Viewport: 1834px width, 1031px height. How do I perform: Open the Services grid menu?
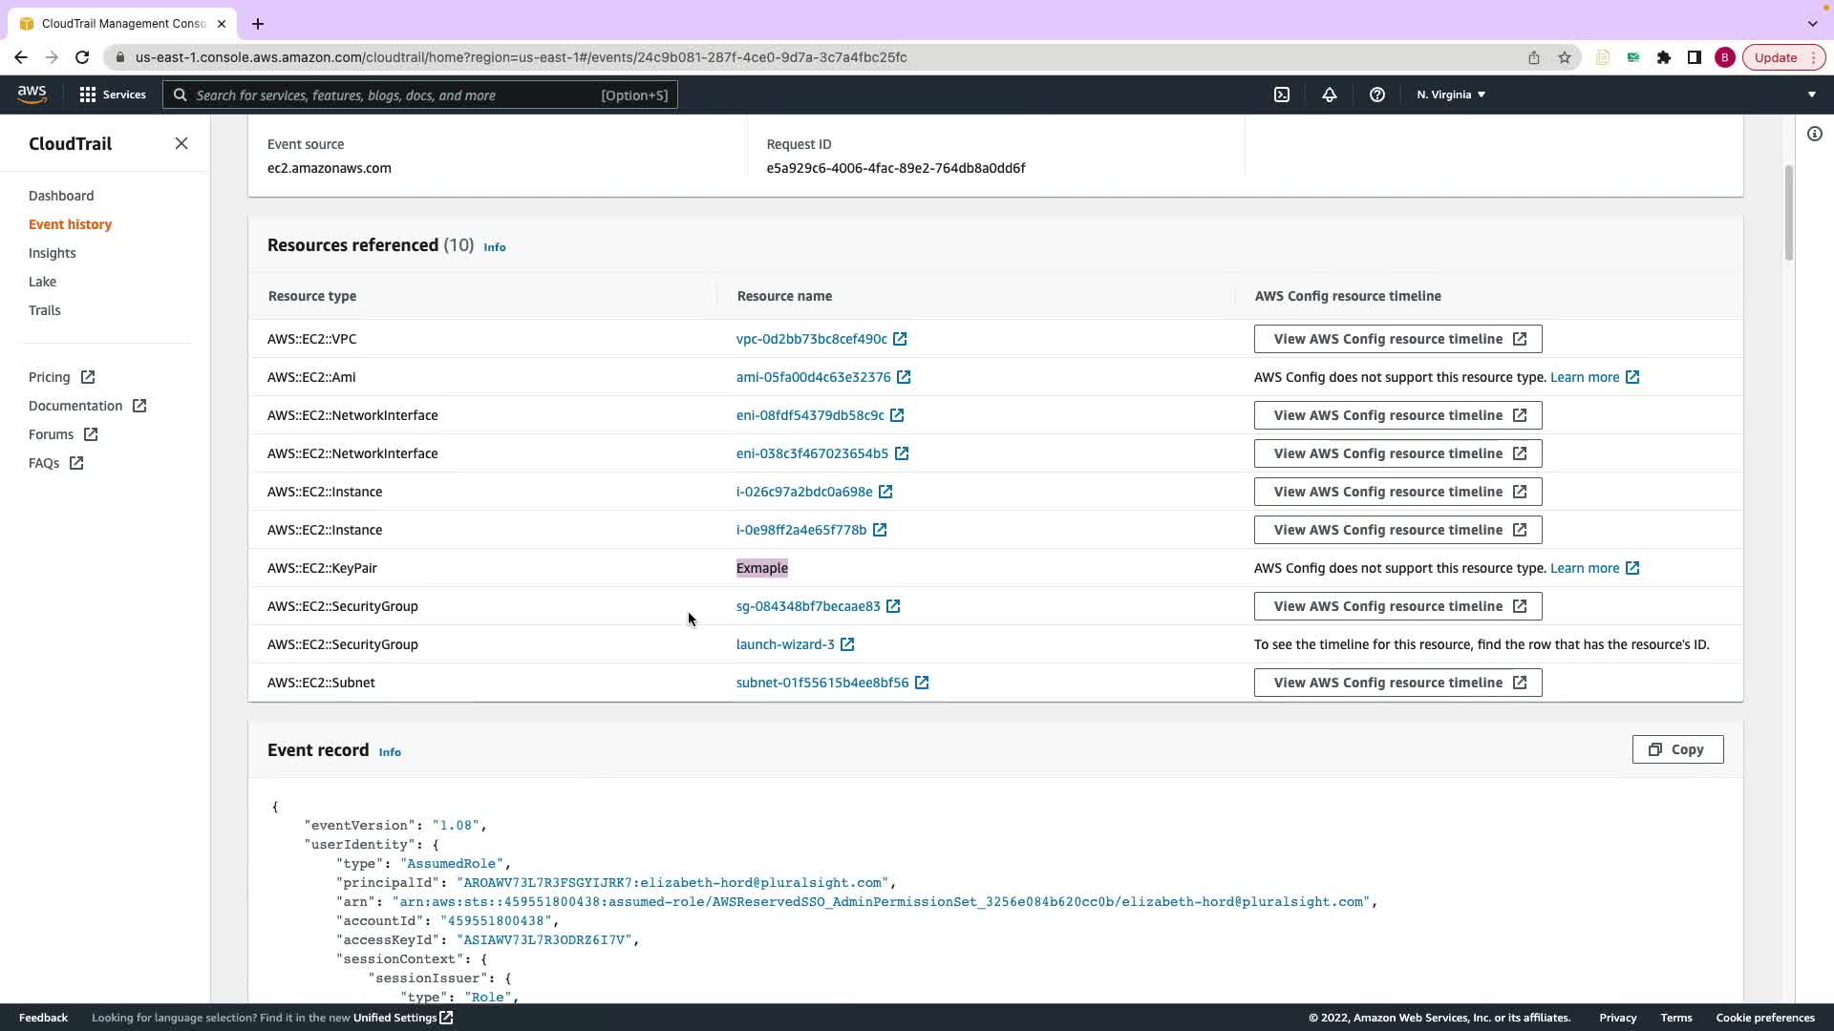(x=113, y=95)
